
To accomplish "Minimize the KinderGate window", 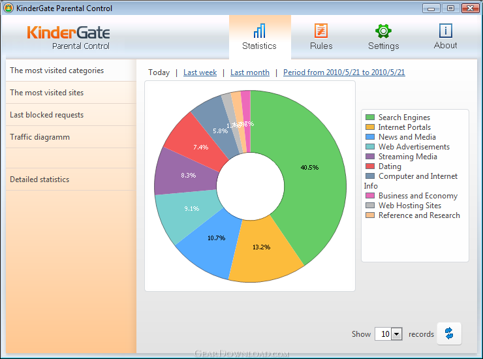I will (431, 8).
